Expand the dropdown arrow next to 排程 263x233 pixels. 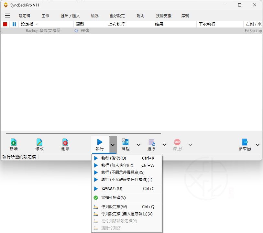click(139, 145)
